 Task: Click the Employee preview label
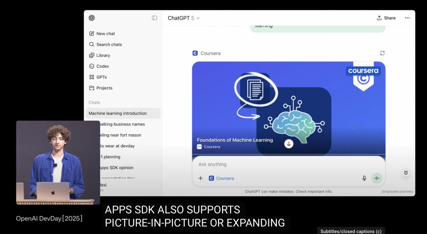click(x=397, y=192)
